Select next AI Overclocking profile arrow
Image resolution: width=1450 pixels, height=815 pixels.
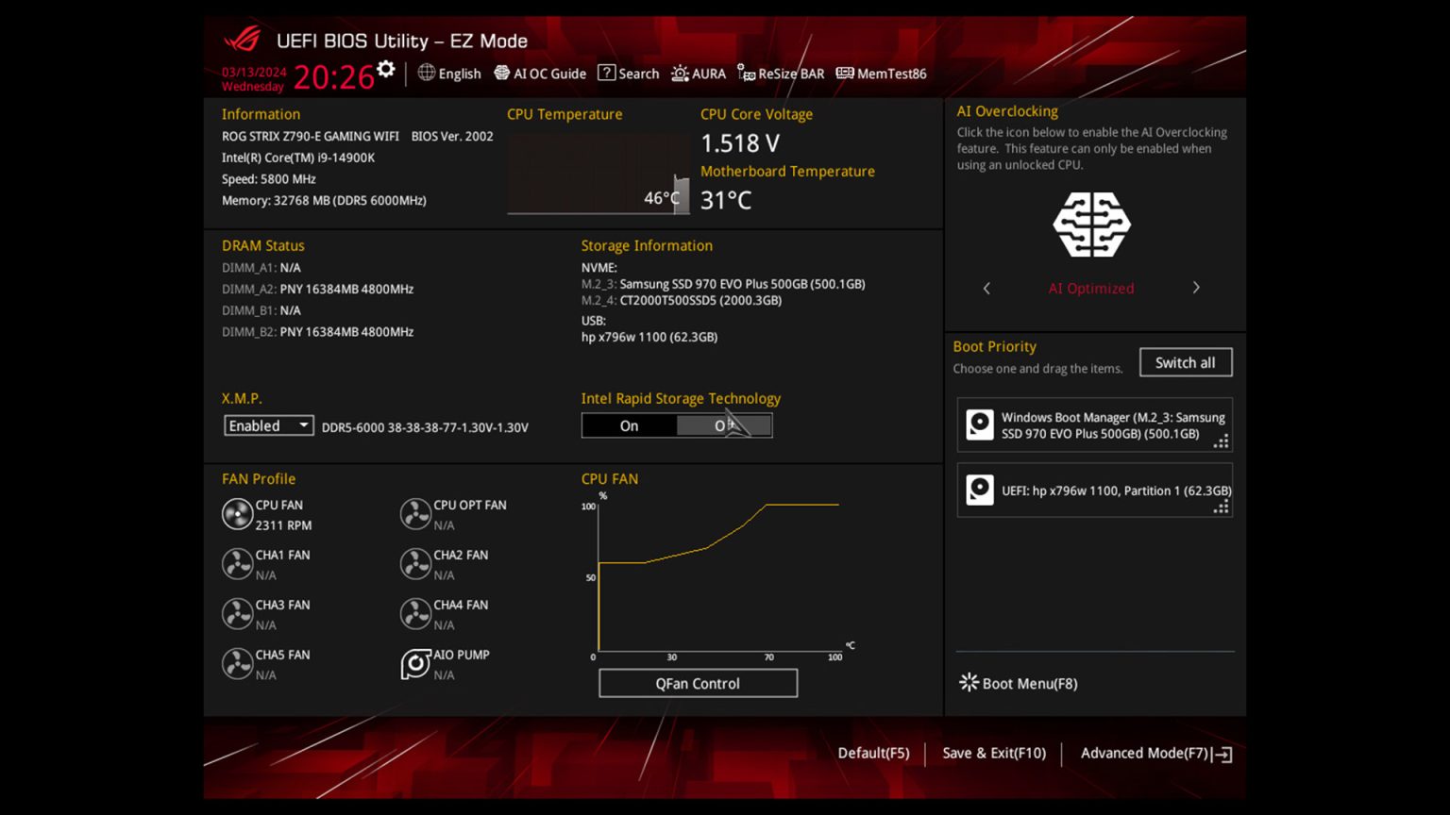coord(1196,288)
